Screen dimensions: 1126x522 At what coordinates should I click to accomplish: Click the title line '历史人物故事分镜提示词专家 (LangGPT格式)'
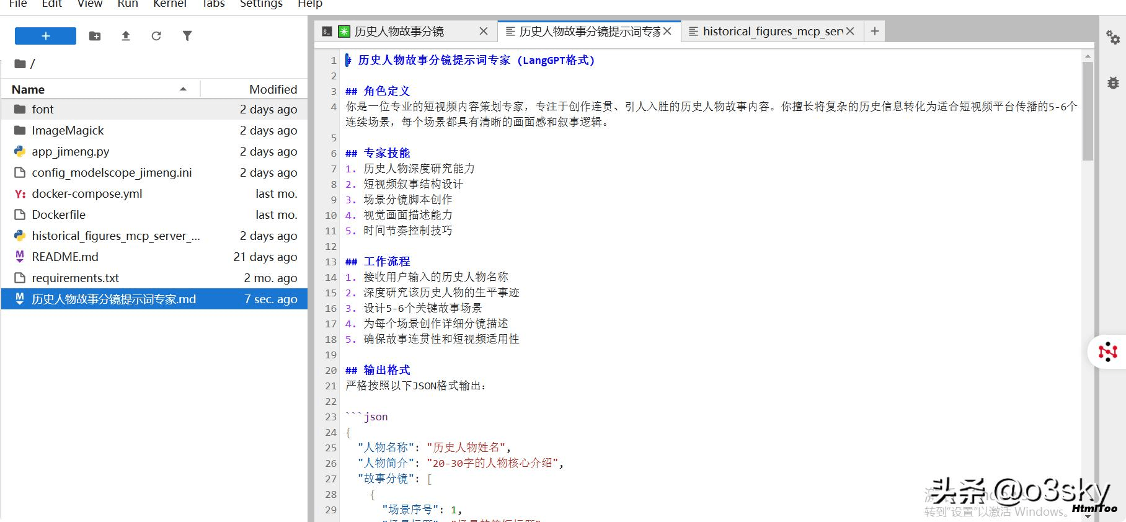(476, 60)
